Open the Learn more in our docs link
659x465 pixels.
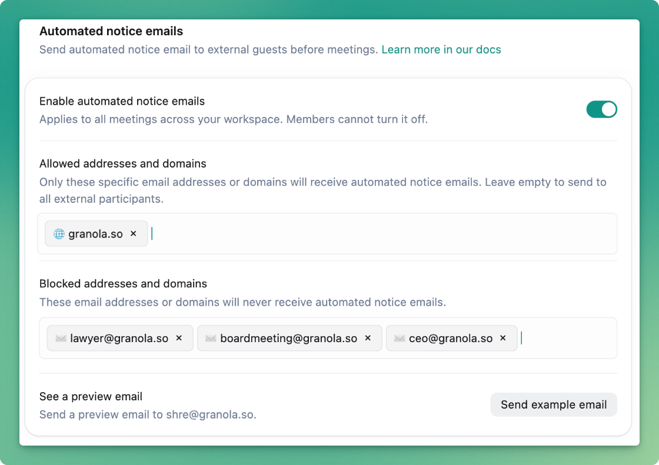click(441, 50)
